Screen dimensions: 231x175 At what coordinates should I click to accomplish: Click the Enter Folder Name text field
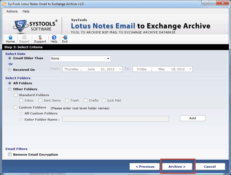[x=116, y=119]
